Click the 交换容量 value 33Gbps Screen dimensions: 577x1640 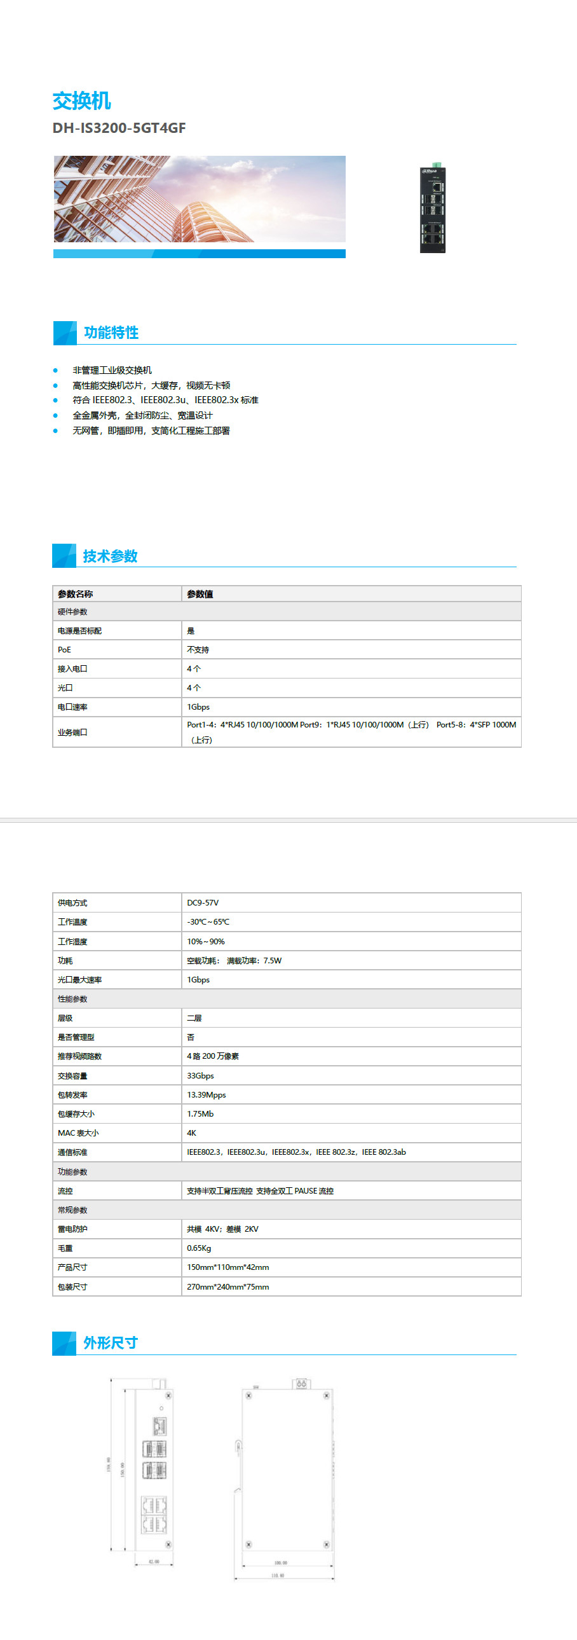[200, 1076]
